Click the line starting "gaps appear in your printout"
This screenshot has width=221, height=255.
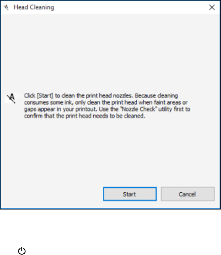[107, 109]
